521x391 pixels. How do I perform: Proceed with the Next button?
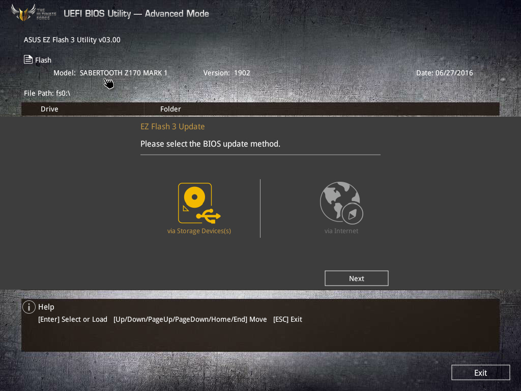click(x=356, y=278)
